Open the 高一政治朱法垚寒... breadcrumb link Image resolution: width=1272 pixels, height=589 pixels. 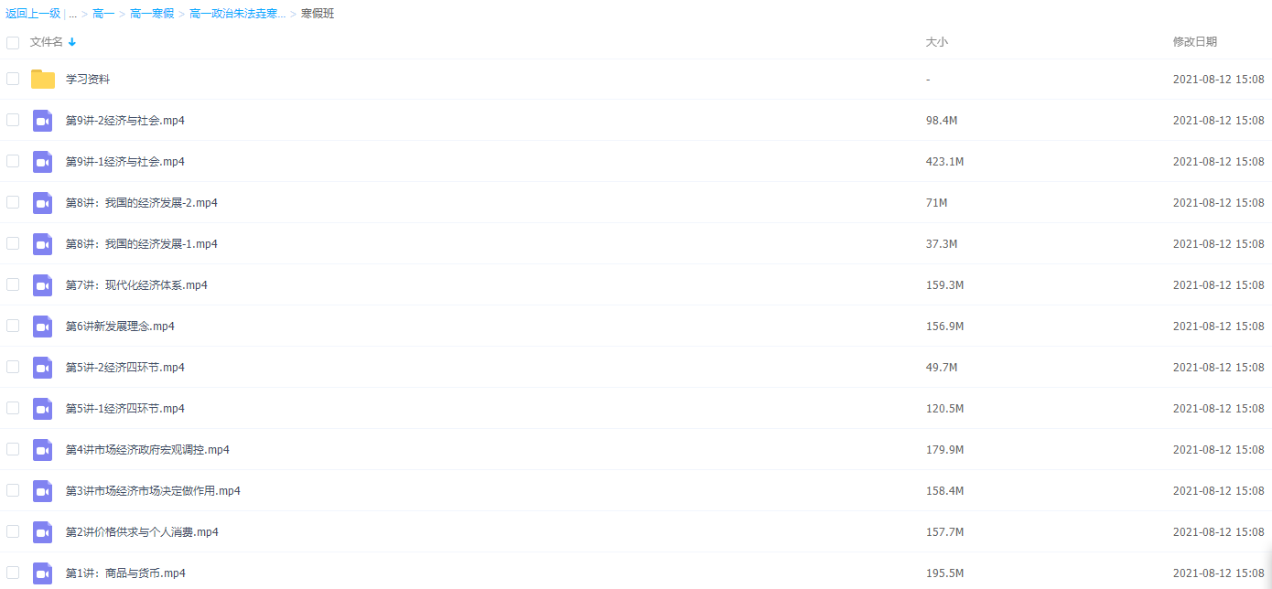[237, 14]
